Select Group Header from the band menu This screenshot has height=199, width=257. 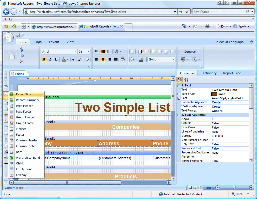[25, 117]
